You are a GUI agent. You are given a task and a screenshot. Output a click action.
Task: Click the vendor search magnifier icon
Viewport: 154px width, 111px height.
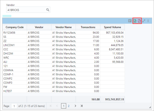(x=48, y=10)
